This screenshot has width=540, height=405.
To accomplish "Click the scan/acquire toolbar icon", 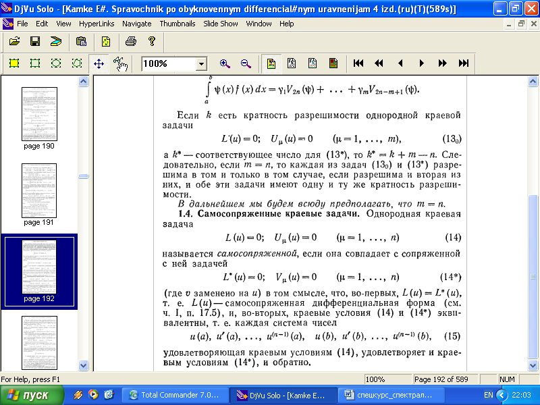I will click(x=56, y=42).
